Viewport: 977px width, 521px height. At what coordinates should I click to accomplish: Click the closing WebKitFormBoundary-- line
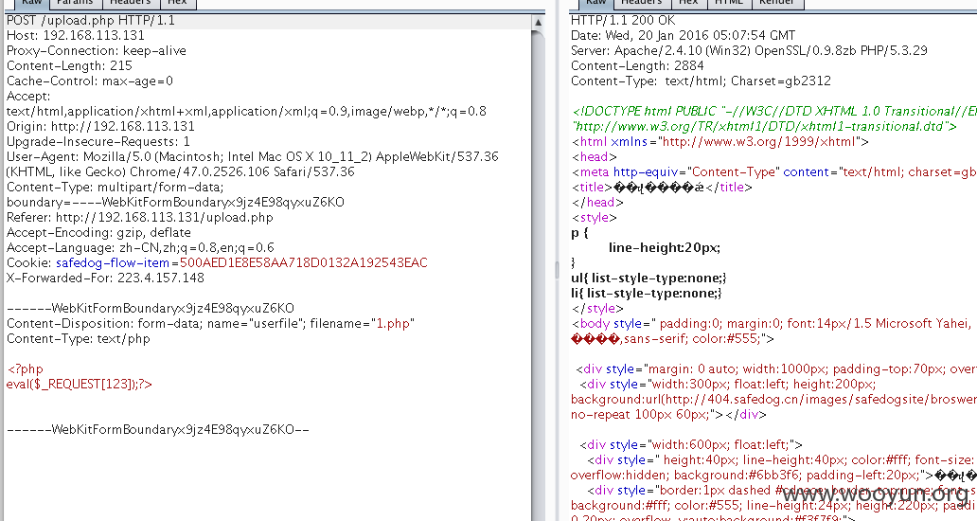(x=158, y=430)
